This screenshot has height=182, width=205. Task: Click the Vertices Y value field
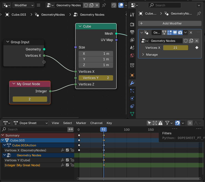click(96, 78)
